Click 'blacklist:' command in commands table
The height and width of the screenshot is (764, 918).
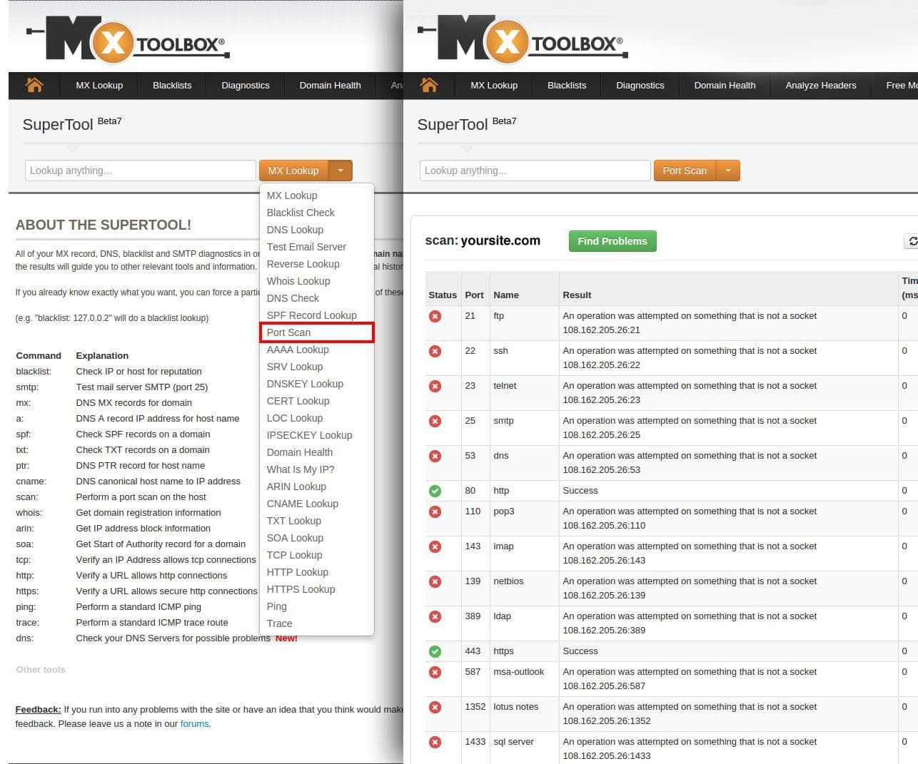point(34,372)
